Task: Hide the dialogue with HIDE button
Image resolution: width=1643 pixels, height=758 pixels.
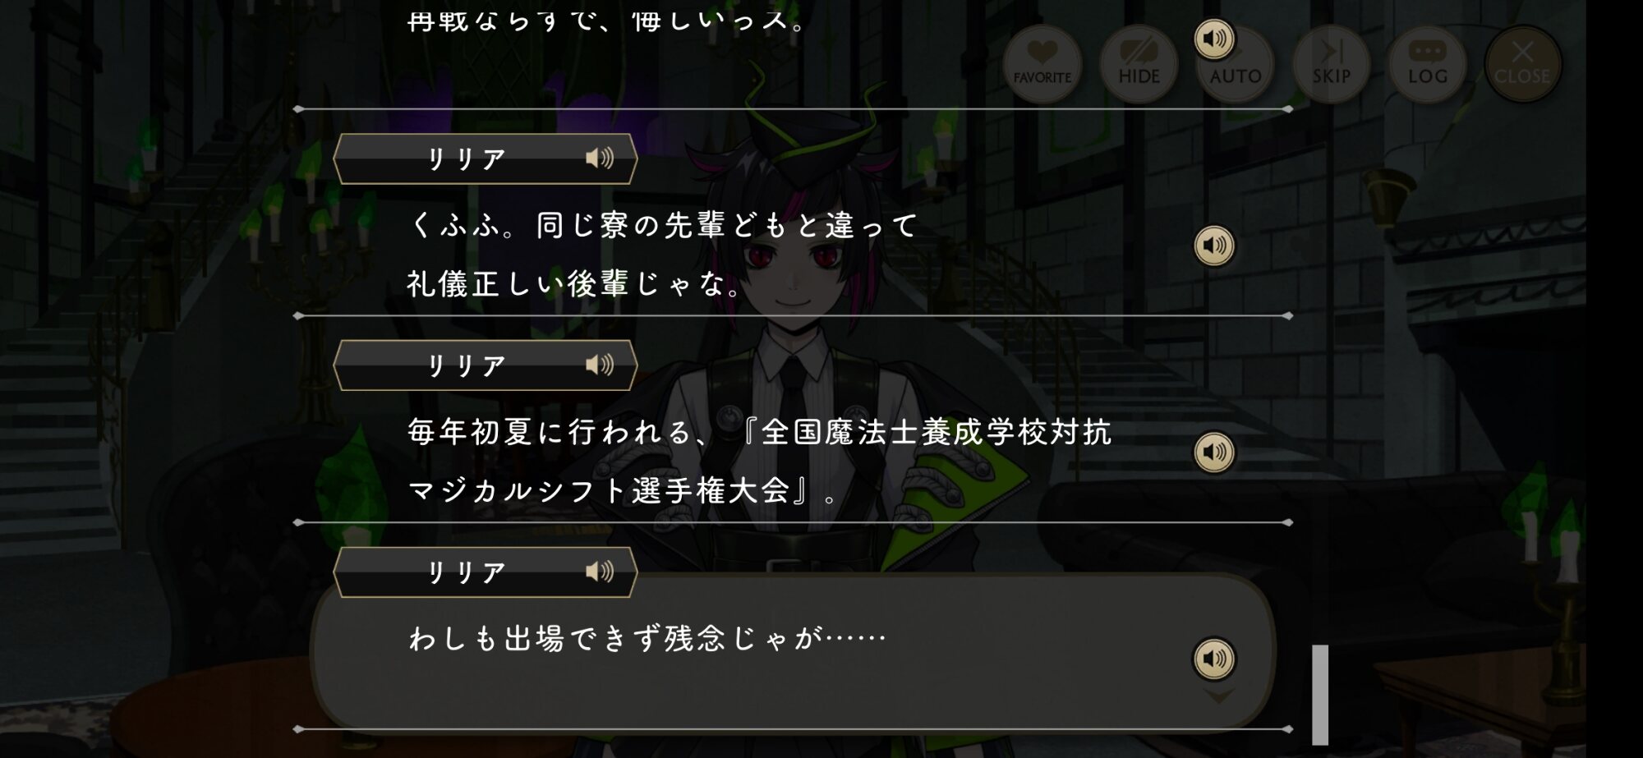Action: coord(1139,64)
